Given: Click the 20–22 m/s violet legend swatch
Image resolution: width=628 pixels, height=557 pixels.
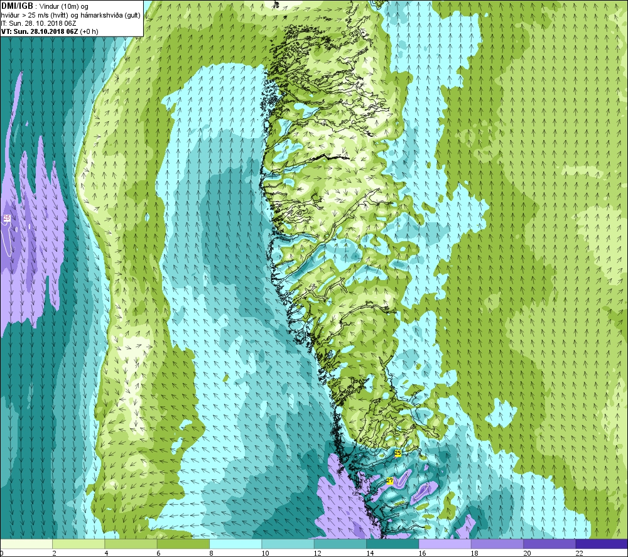Looking at the screenshot, I should click(x=549, y=544).
